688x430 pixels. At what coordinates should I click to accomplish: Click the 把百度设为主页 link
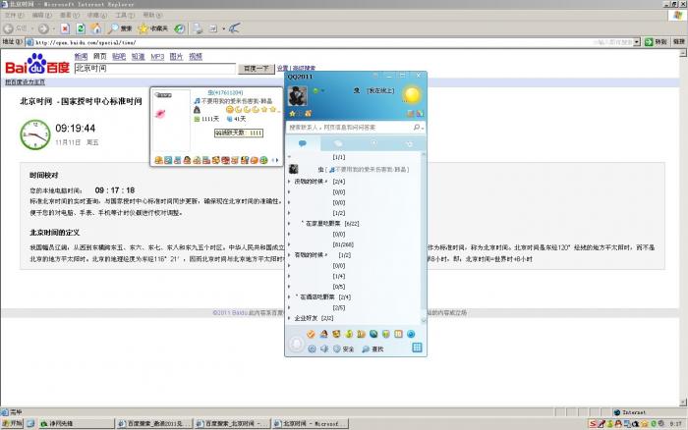point(25,81)
